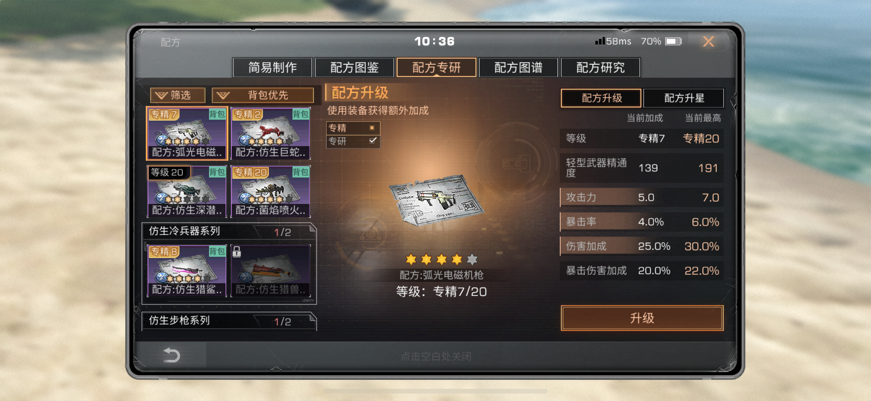Tap the large 弧光电磁机枪 blueprint image

436,200
